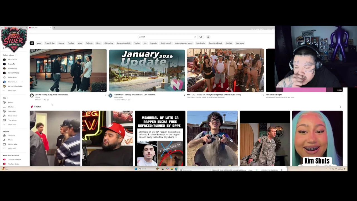
Task: Open Your videos in sidebar
Action: point(12,120)
